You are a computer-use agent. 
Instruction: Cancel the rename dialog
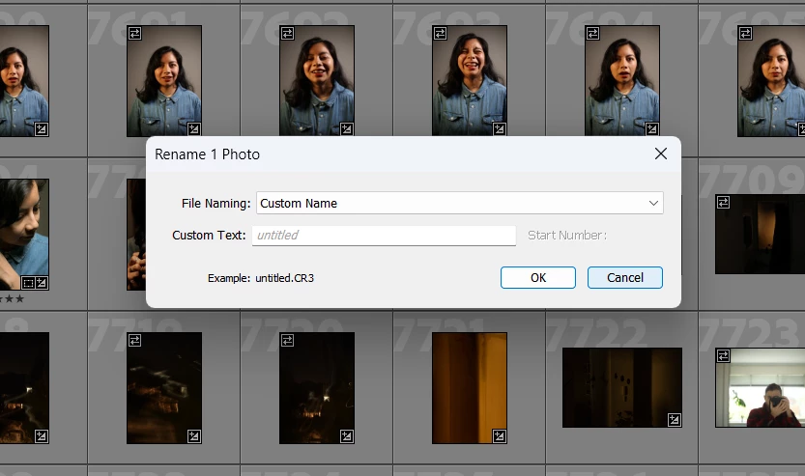(x=625, y=277)
